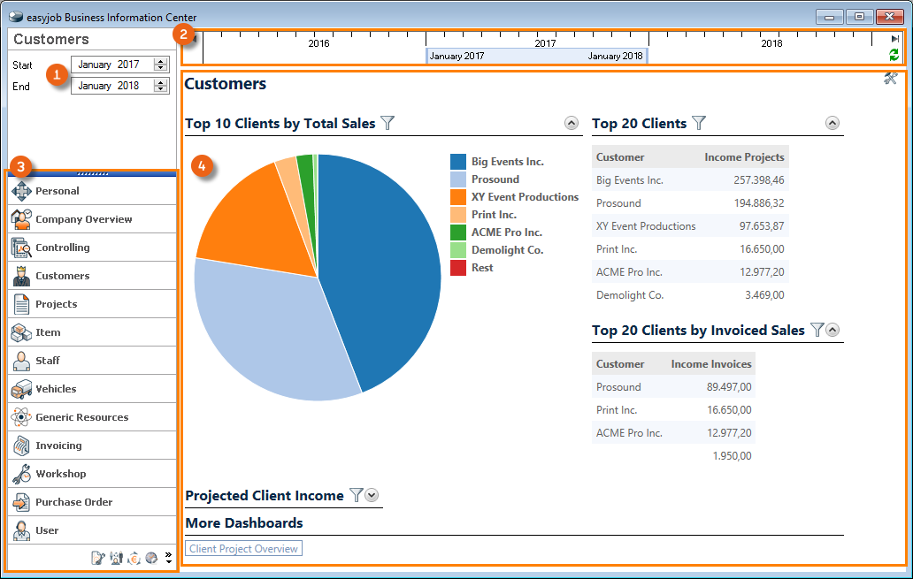Open sidebar overflow chevron menu

(168, 557)
